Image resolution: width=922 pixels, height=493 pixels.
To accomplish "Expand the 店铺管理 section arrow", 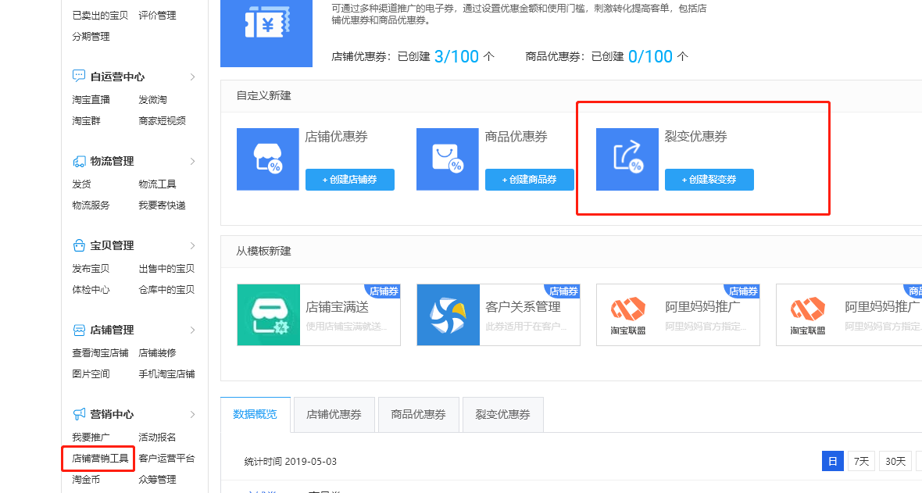I will [x=192, y=330].
